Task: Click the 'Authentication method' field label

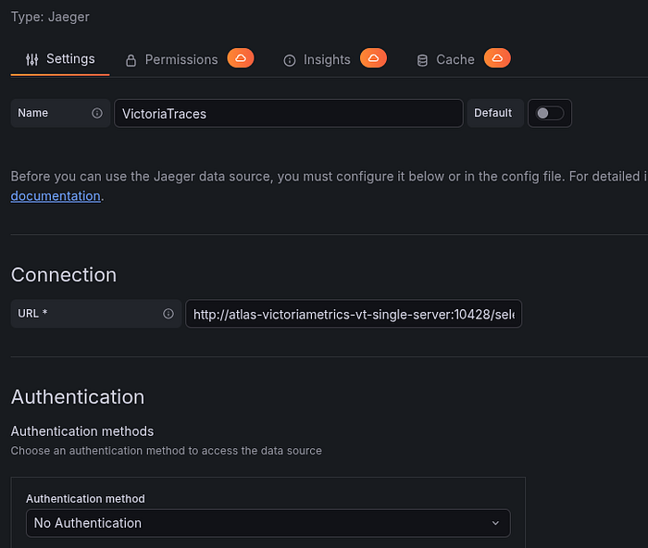Action: pos(85,499)
